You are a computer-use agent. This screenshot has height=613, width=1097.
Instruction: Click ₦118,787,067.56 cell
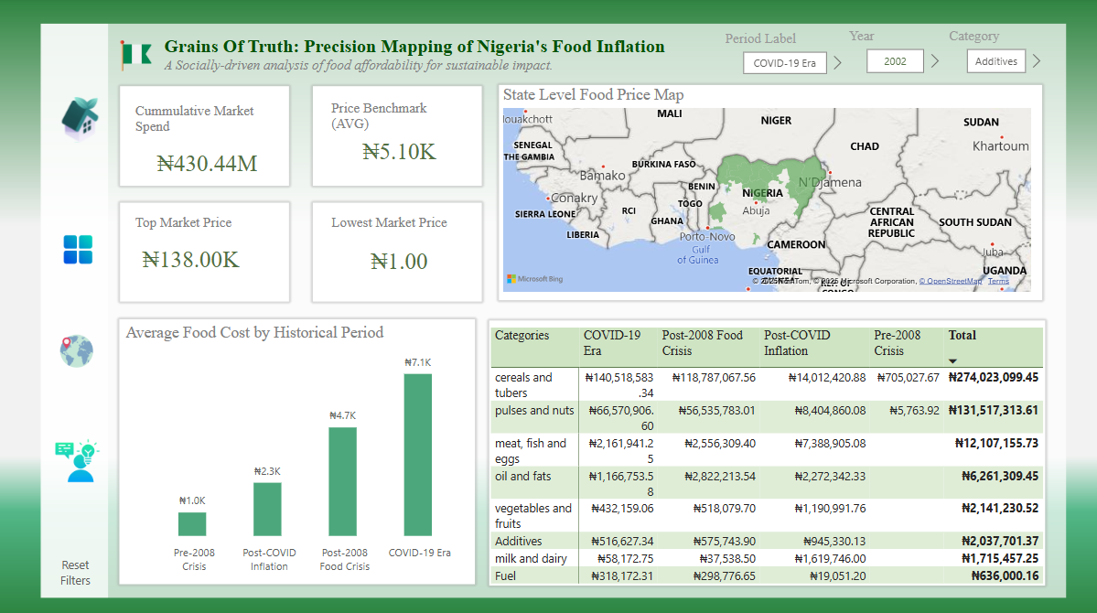click(714, 377)
